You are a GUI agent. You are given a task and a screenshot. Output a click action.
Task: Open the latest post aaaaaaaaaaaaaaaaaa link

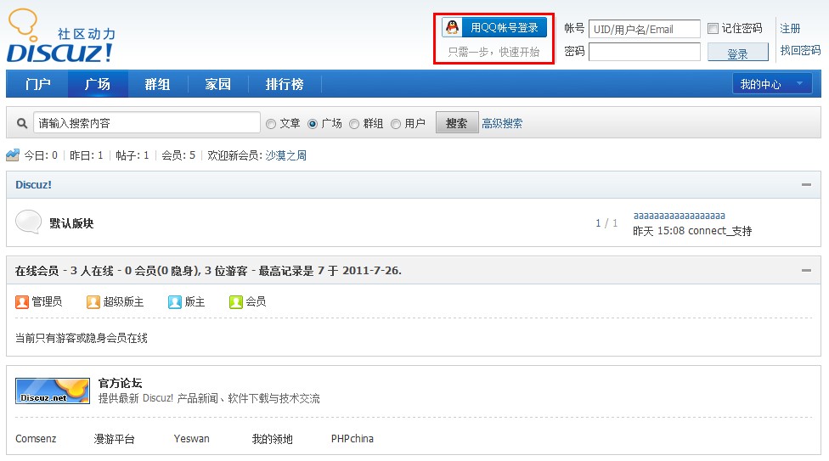(x=680, y=216)
